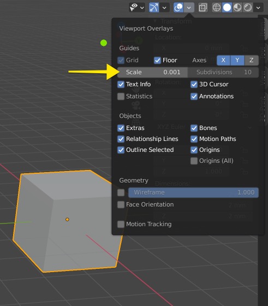Click the Subdivisions 10 field
The image size is (268, 306).
(x=223, y=72)
